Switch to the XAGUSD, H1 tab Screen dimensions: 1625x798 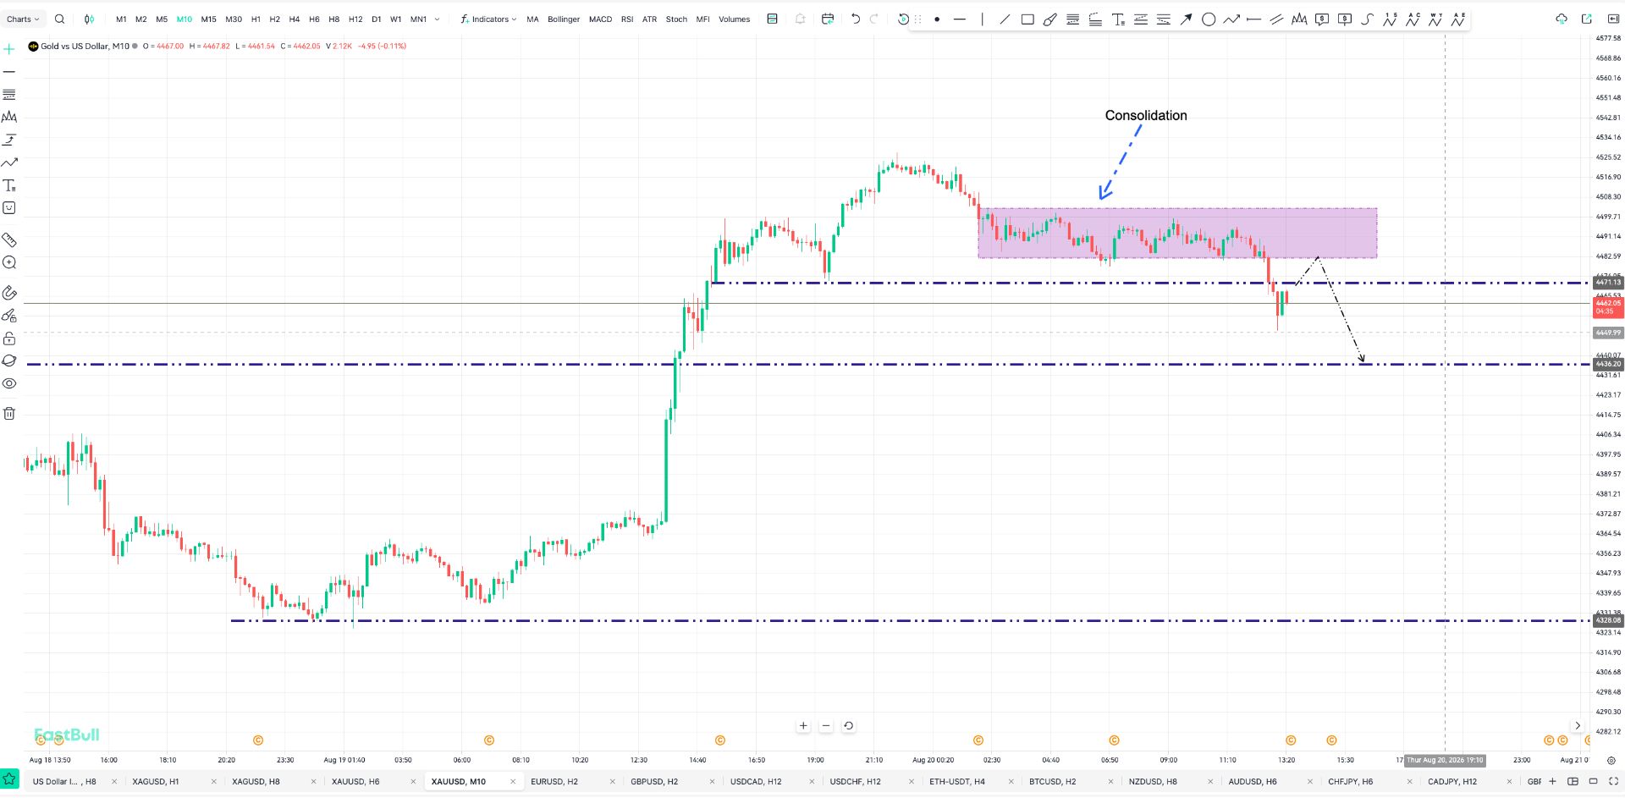(x=156, y=781)
